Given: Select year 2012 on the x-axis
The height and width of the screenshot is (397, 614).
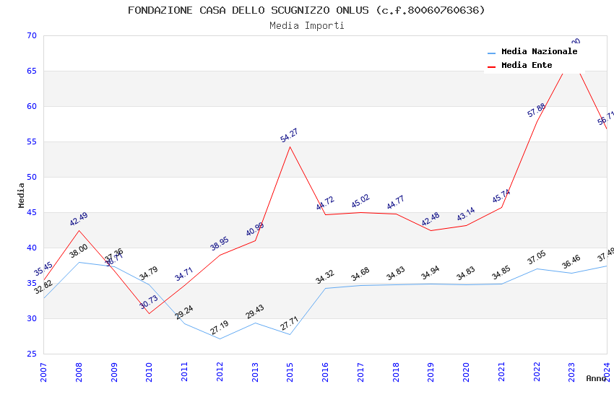Looking at the screenshot, I should point(220,372).
